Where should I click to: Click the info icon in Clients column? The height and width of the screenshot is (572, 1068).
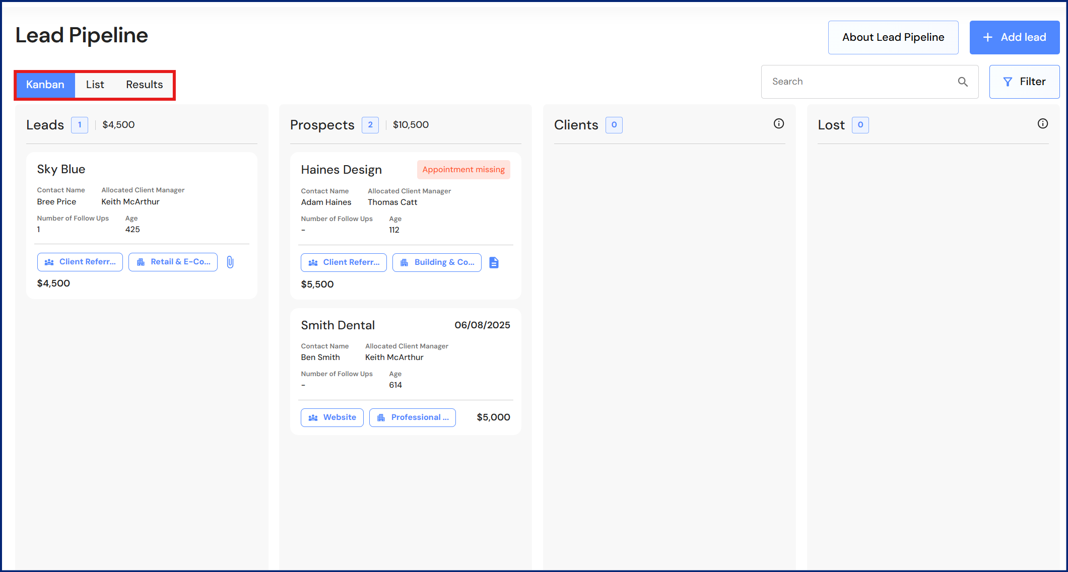pos(778,124)
